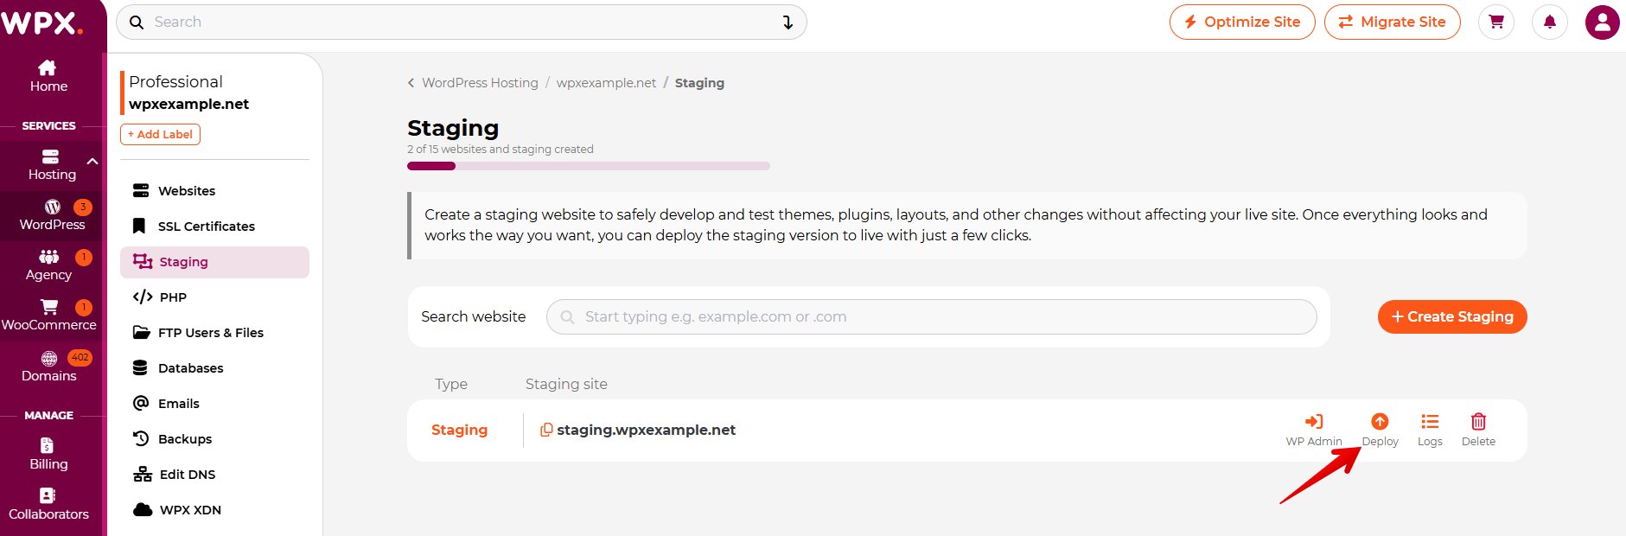Open notifications bell
The width and height of the screenshot is (1626, 536).
pyautogui.click(x=1550, y=22)
